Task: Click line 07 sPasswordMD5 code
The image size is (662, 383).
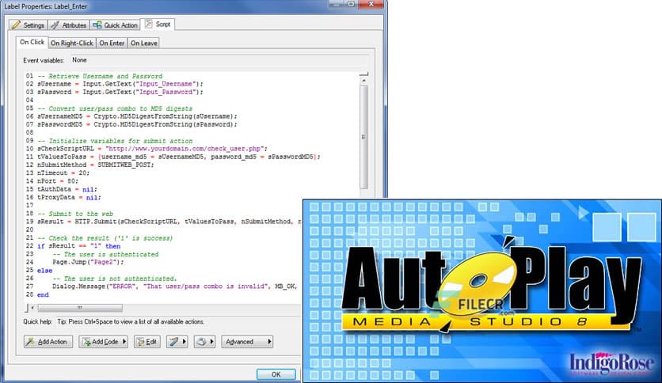Action: [137, 124]
